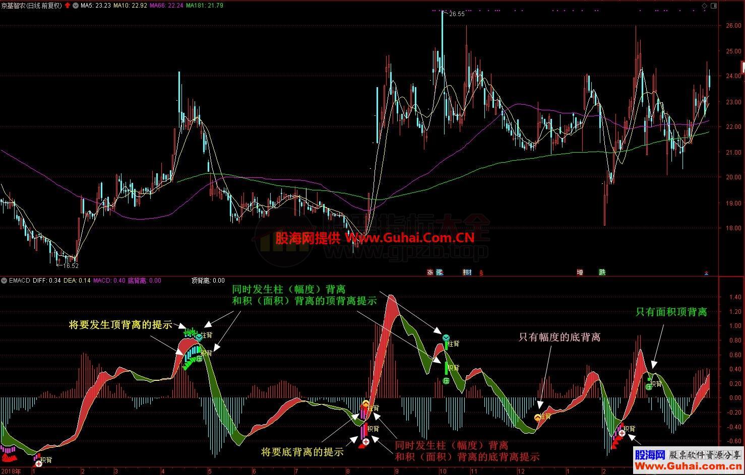Click the 底背离: 0.00 label
The height and width of the screenshot is (475, 745).
145,281
